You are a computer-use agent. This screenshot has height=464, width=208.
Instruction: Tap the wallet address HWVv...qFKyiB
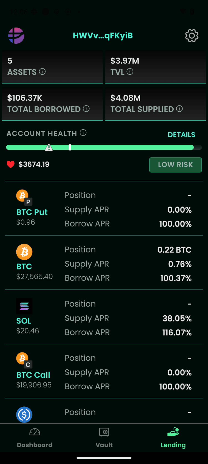pyautogui.click(x=103, y=36)
